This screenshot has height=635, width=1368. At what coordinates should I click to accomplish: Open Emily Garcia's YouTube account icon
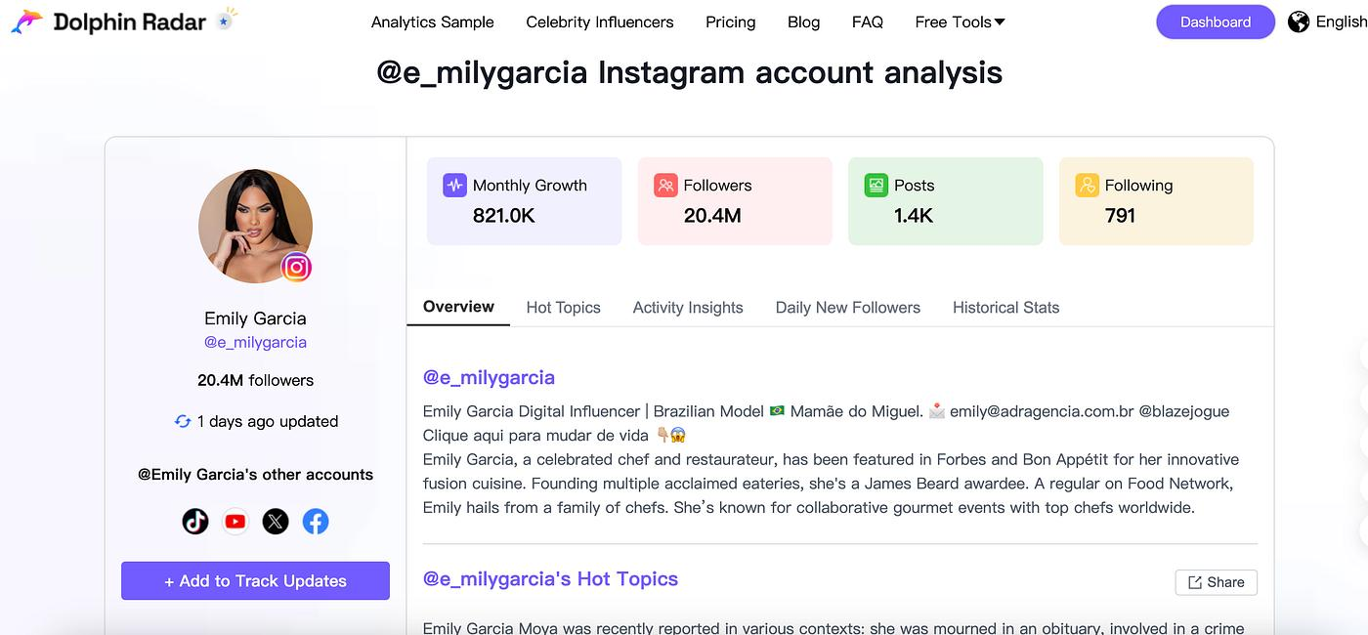(x=235, y=522)
